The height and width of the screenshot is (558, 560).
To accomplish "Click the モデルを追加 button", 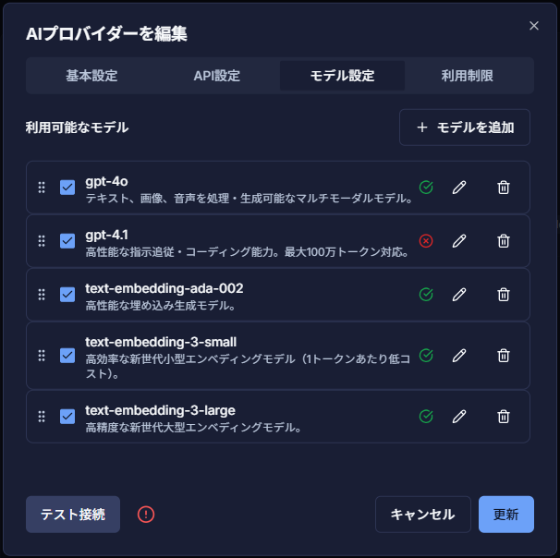I will pos(465,127).
